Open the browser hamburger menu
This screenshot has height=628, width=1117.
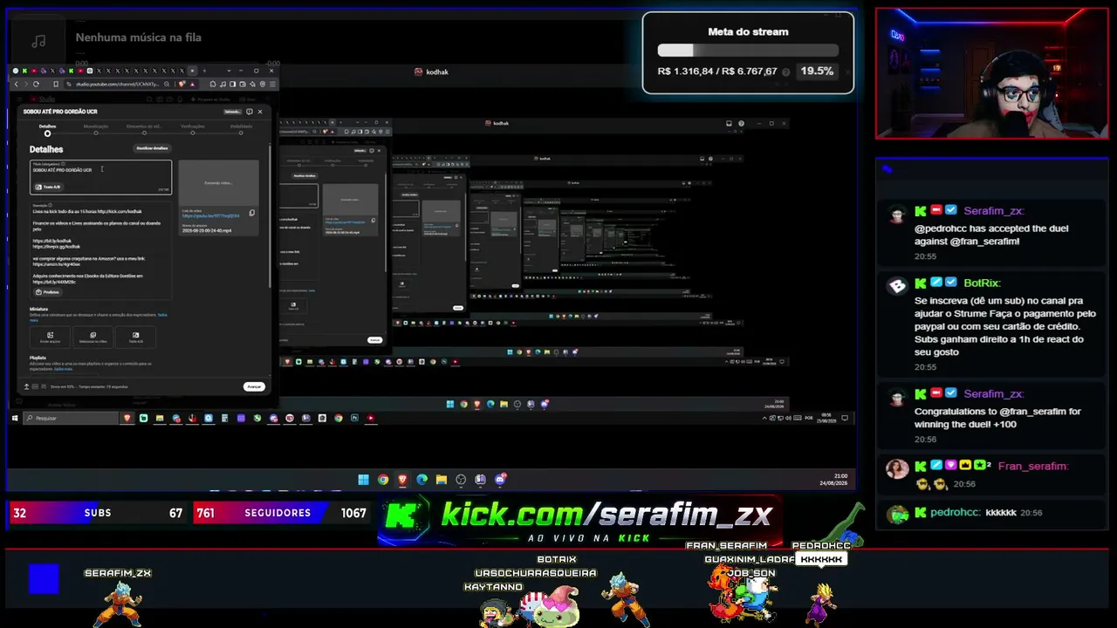coord(272,84)
